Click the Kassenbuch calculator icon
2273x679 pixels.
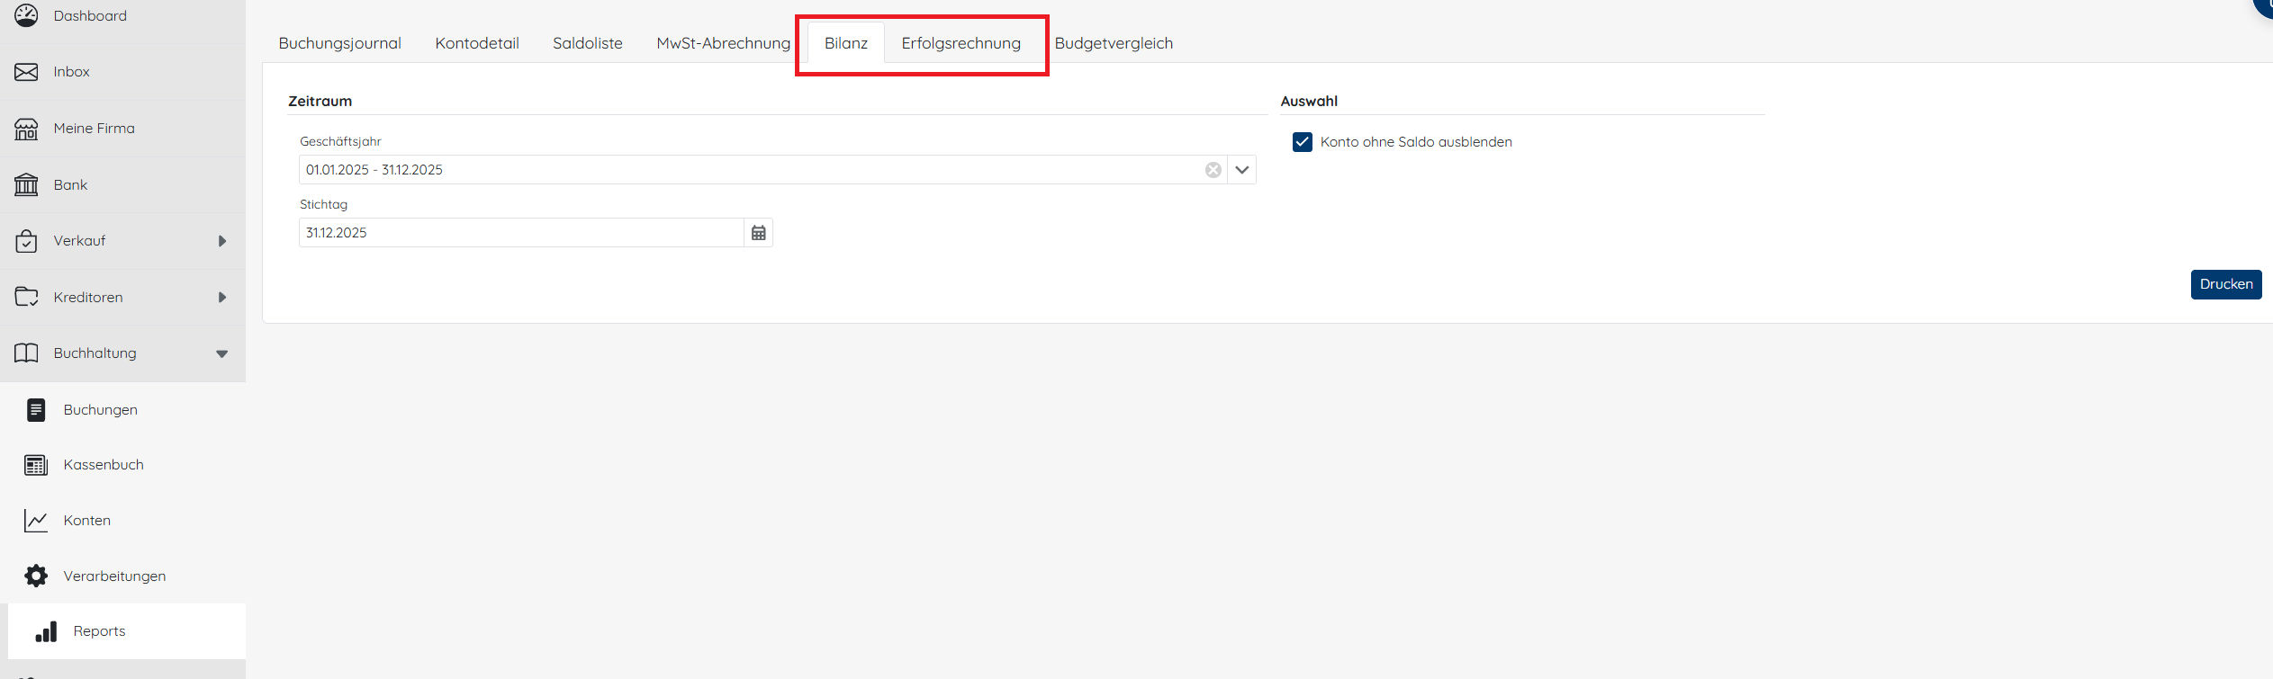tap(36, 465)
